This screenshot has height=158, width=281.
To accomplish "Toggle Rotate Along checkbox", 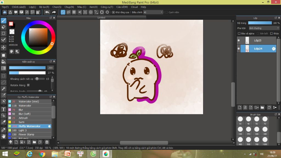I will [x=28, y=85].
